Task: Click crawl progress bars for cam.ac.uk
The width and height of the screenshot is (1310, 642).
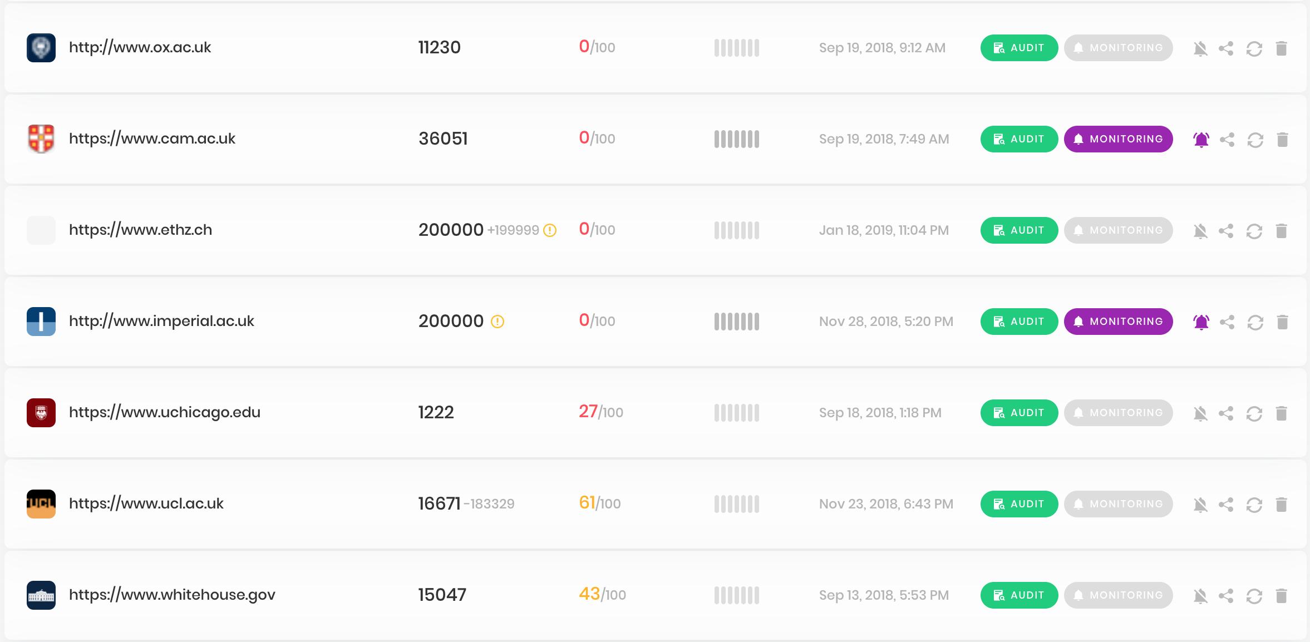Action: pyautogui.click(x=737, y=139)
